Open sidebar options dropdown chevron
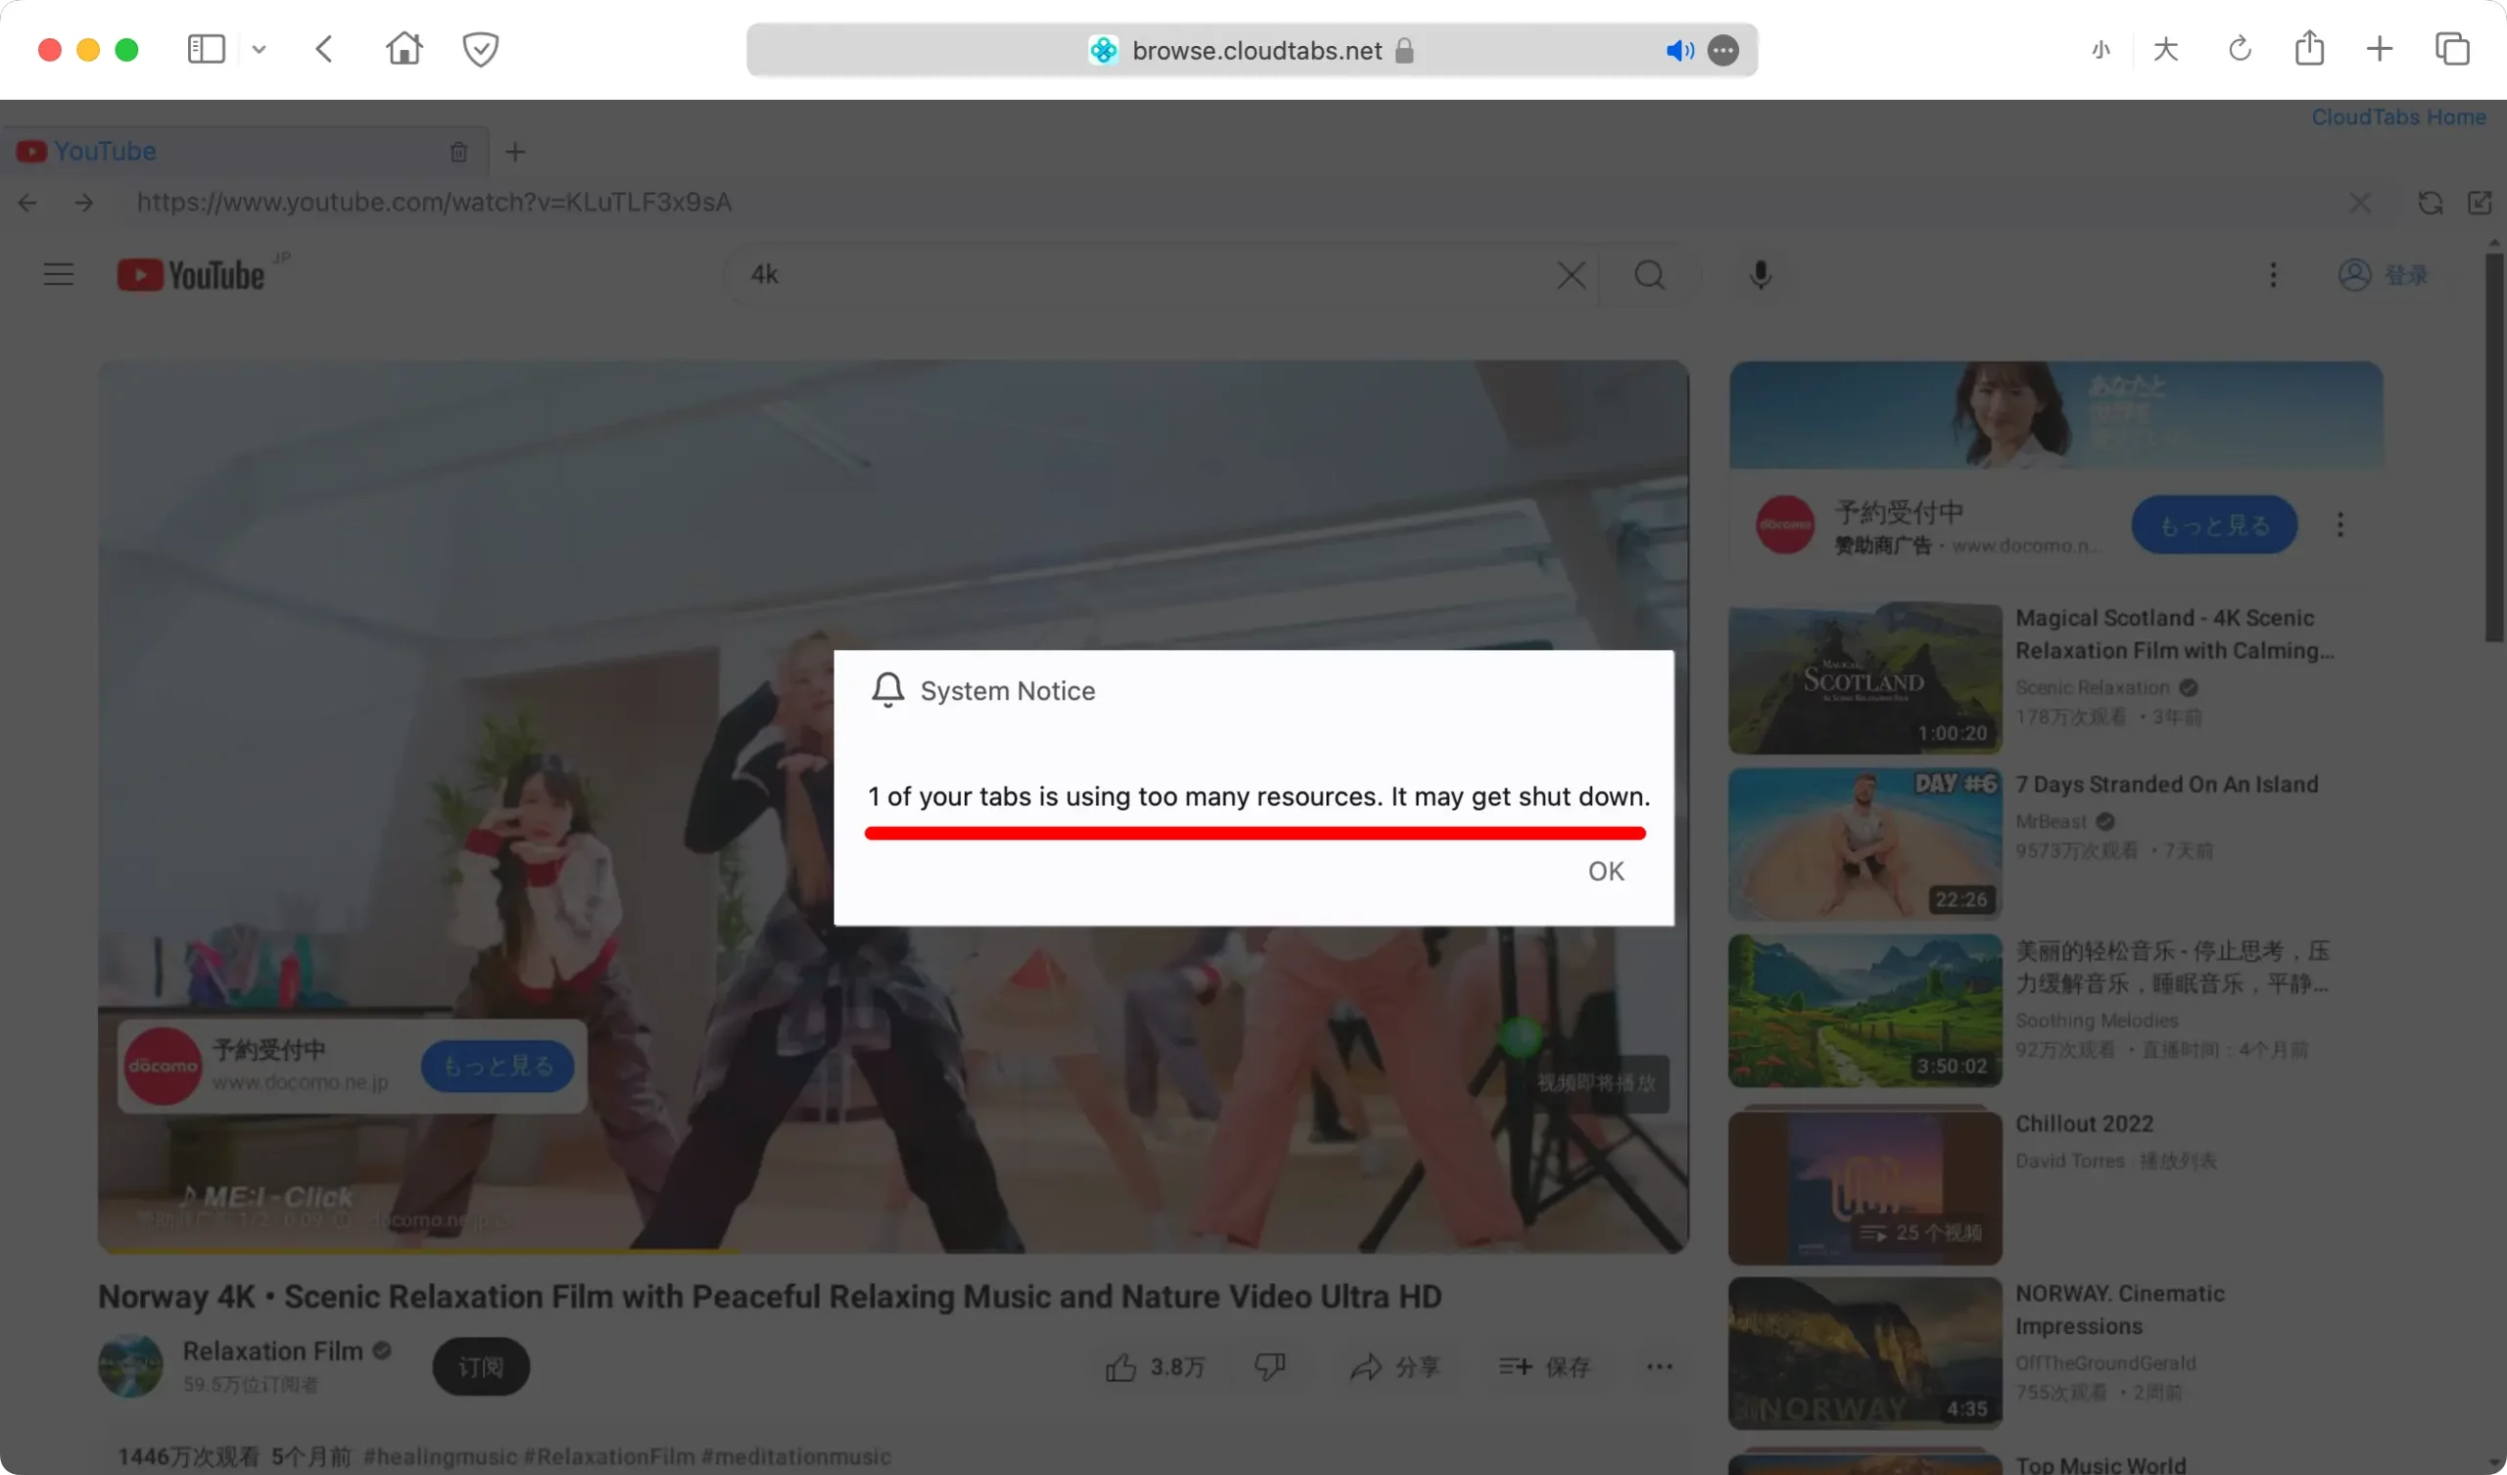The image size is (2507, 1475). coord(259,49)
